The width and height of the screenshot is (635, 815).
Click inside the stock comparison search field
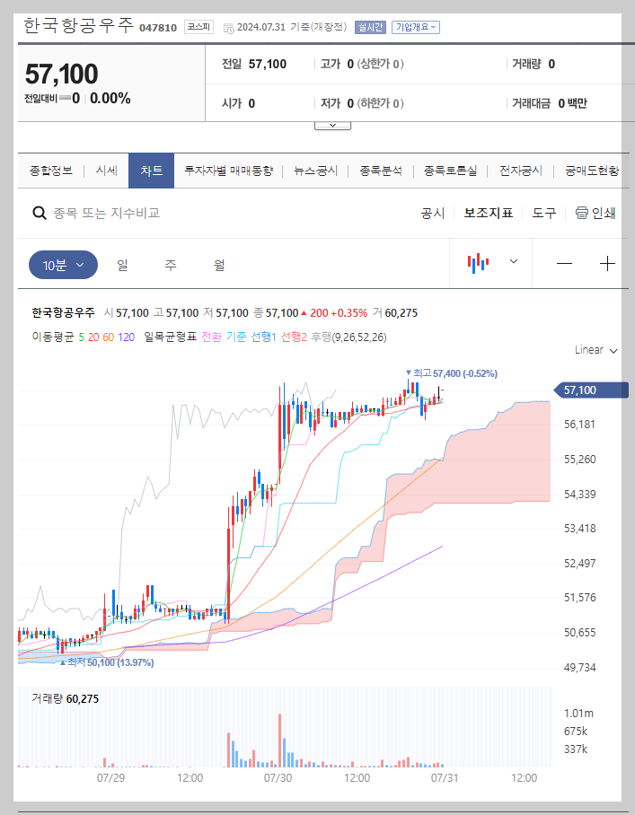tap(135, 213)
